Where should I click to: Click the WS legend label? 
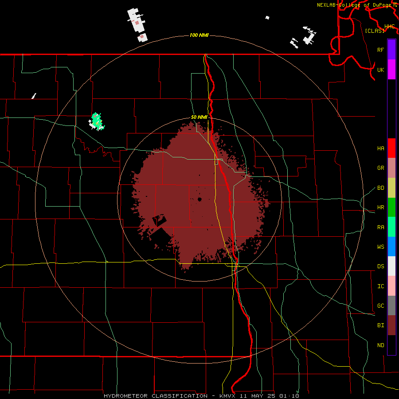(380, 246)
